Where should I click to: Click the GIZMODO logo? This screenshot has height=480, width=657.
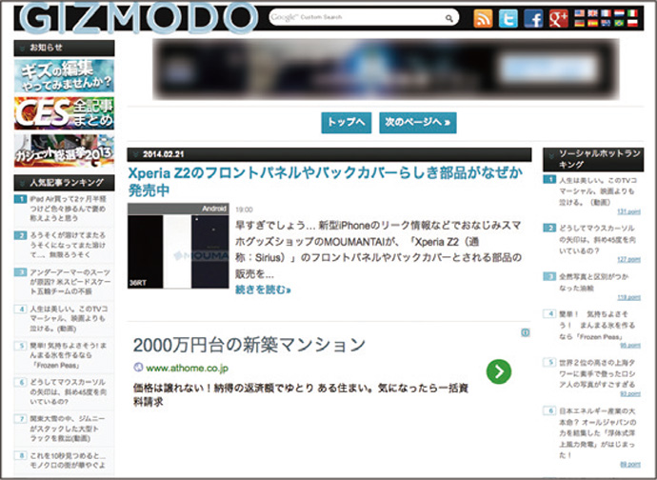[x=138, y=17]
